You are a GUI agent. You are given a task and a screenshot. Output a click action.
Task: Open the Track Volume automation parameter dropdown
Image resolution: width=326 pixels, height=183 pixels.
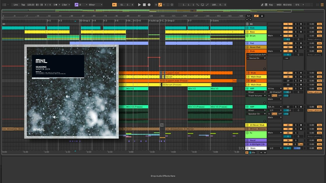256,96
